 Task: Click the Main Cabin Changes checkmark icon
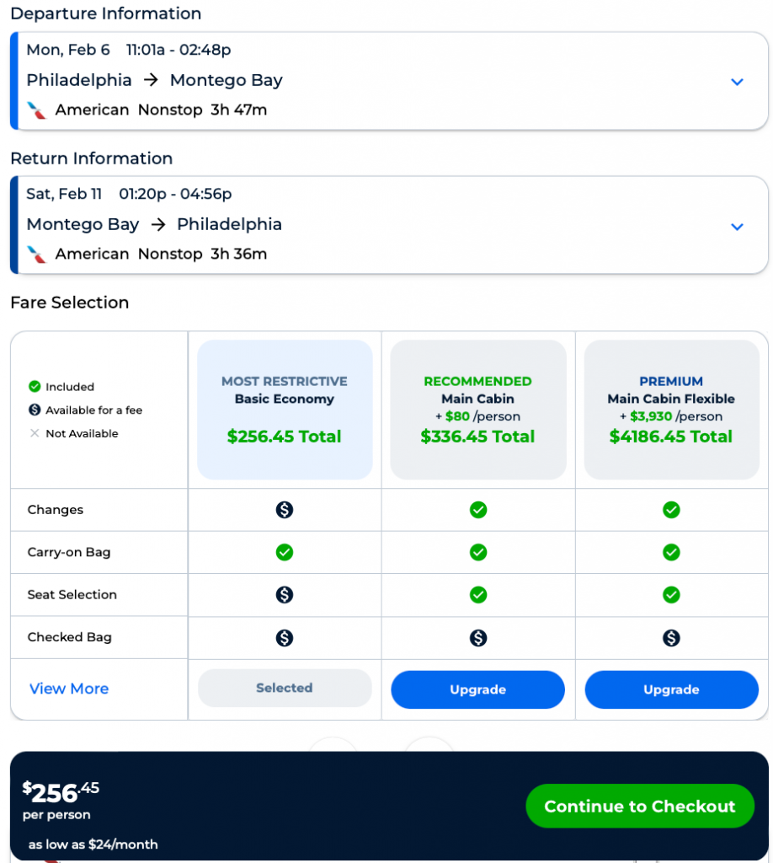click(x=478, y=510)
